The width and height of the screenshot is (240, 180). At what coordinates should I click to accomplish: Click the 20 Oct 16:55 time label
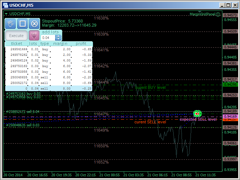point(37,175)
